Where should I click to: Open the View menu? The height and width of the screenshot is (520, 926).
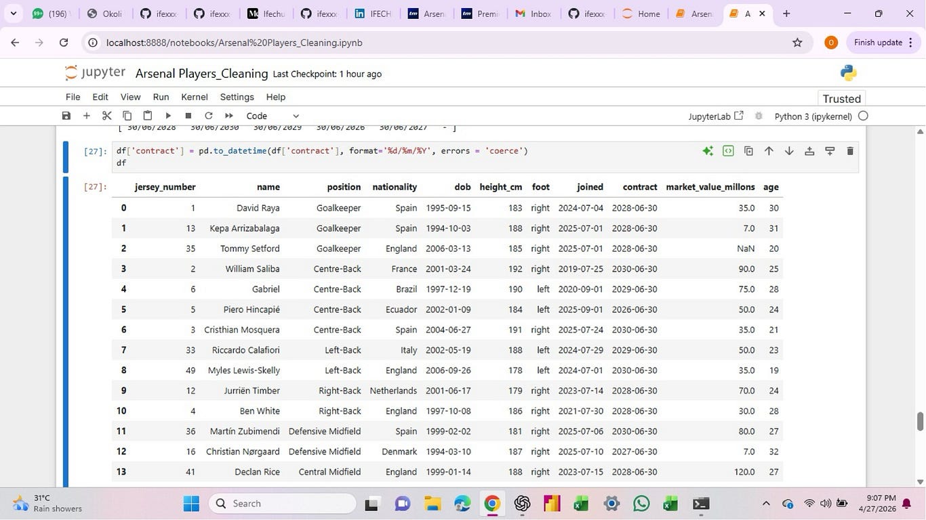(130, 97)
